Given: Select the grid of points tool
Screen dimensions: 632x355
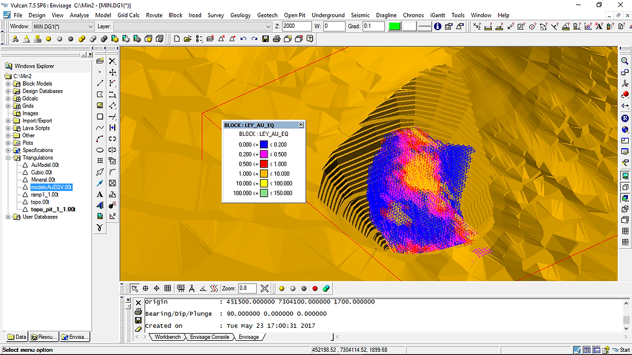Looking at the screenshot, I should [x=100, y=160].
